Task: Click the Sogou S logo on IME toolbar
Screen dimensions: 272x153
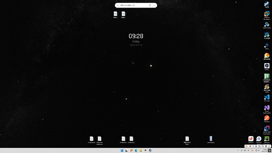Action: click(246, 146)
